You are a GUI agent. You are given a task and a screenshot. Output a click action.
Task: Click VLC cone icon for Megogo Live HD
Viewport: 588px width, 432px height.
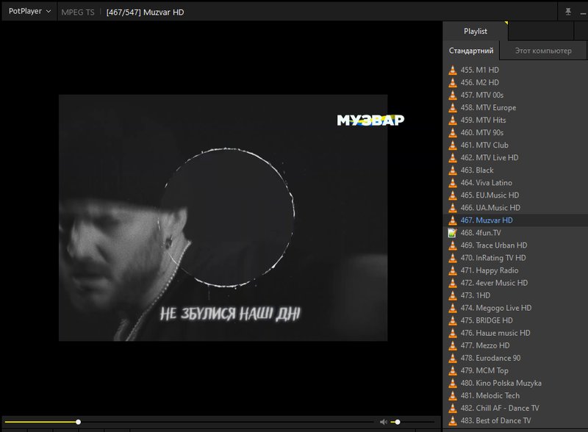(x=453, y=308)
